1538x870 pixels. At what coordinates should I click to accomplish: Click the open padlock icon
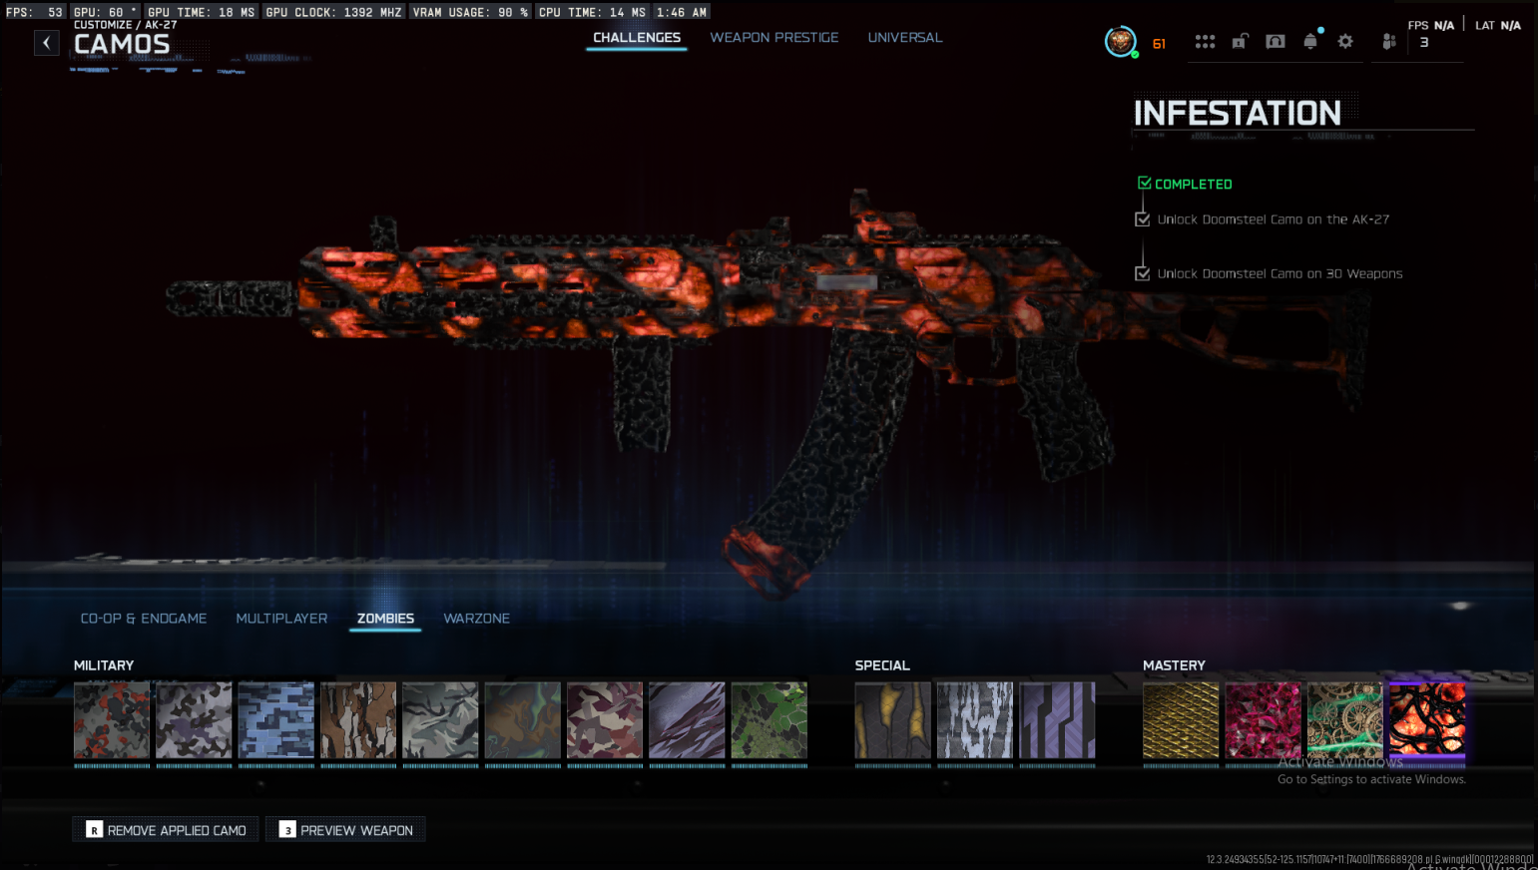tap(1240, 42)
